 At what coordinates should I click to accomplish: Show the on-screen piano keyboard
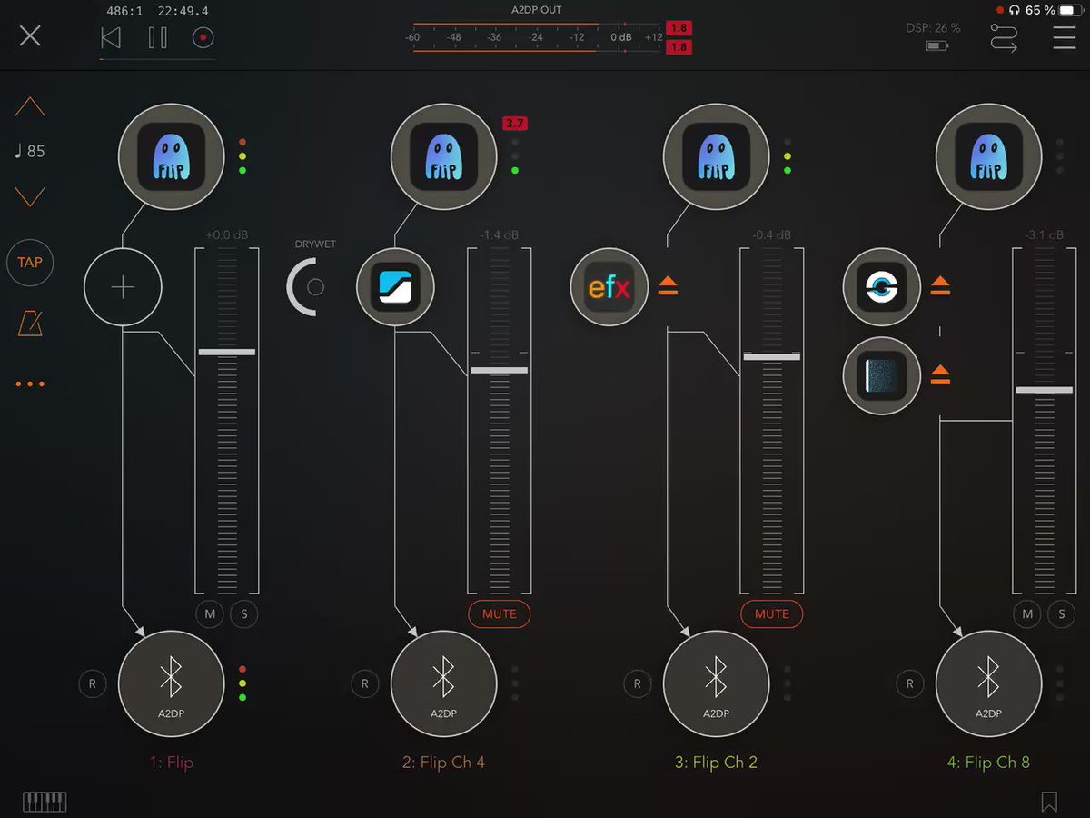(x=45, y=802)
